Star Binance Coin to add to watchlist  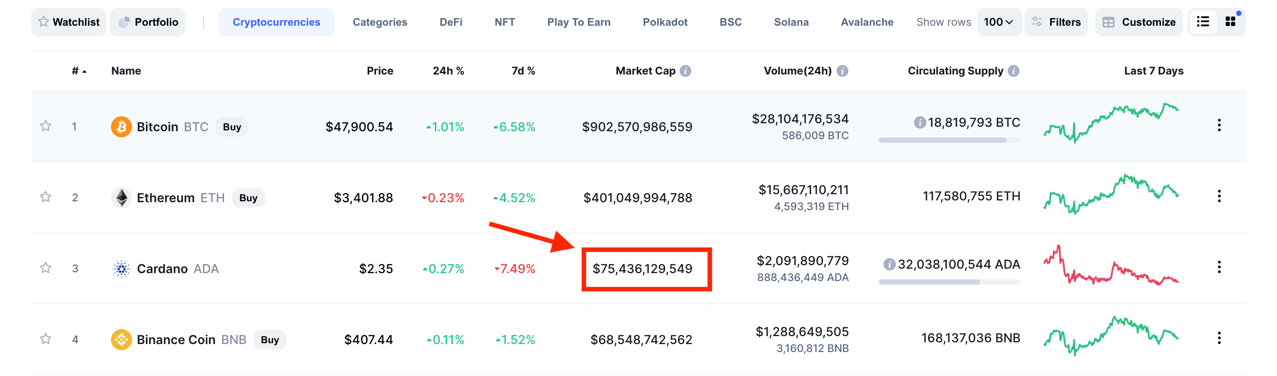46,339
